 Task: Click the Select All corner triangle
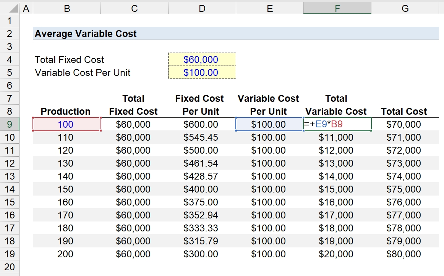[13, 9]
